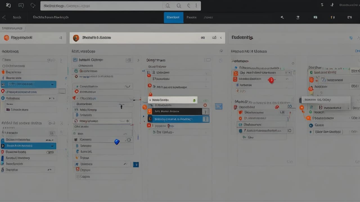Select the Flows tab in the top bar

pos(208,17)
